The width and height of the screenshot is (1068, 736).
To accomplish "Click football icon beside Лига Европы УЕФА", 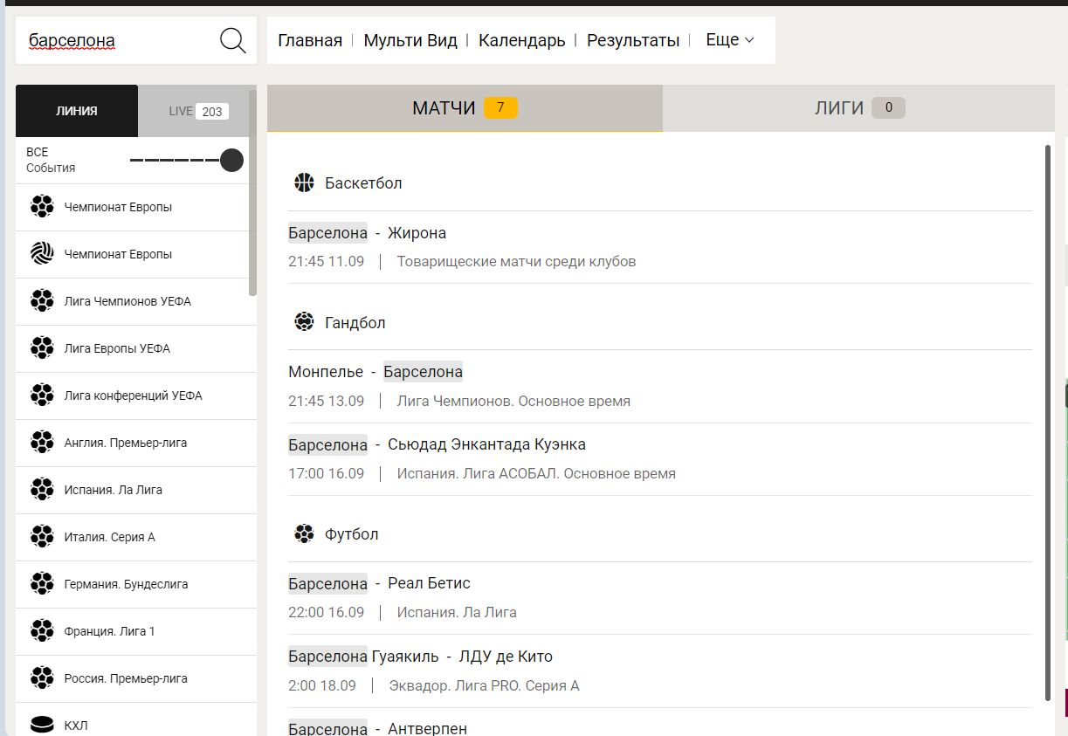I will (x=42, y=348).
